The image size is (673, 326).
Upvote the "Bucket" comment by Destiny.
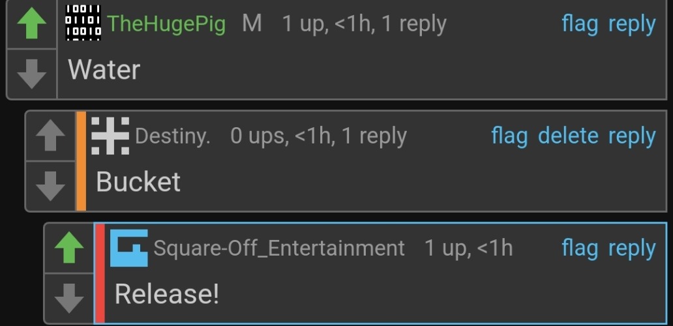coord(51,135)
